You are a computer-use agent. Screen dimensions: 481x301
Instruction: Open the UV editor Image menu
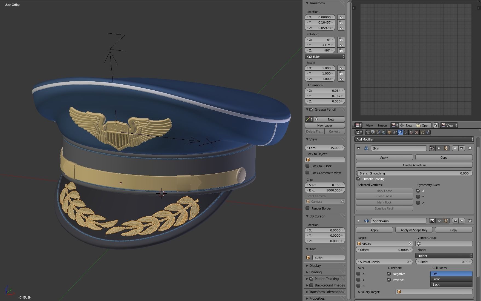click(x=382, y=125)
